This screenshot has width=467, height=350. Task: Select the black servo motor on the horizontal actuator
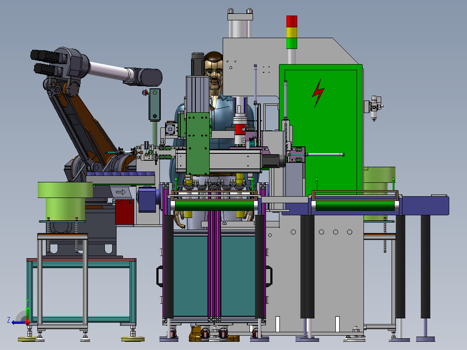coord(274,161)
